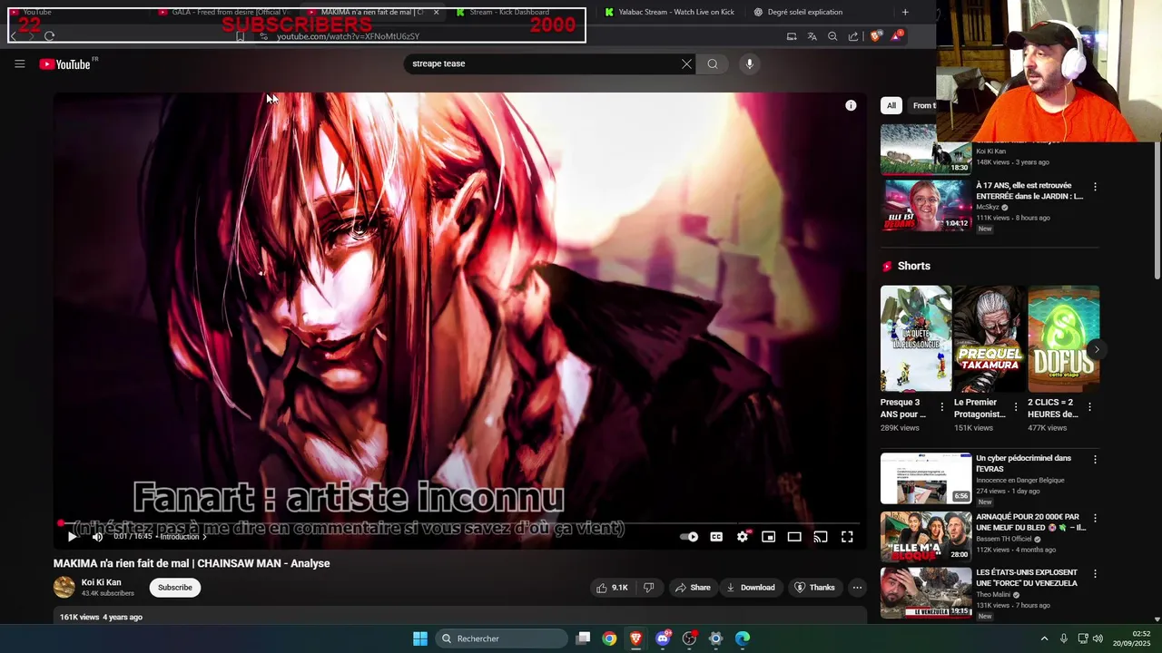Viewport: 1162px width, 653px height.
Task: Open options for '2 CLICS = 2 HEURES' short
Action: point(1090,407)
